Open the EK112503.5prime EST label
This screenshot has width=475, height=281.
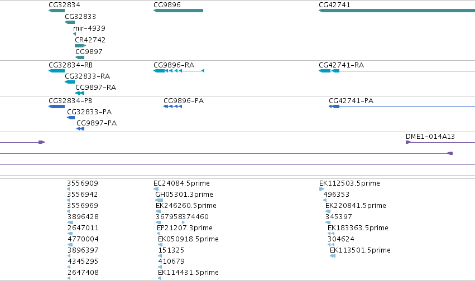349,183
